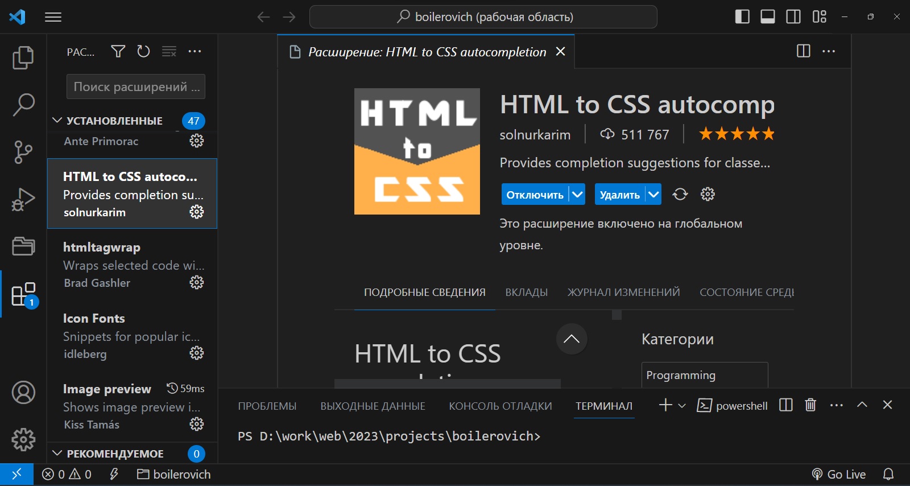
Task: Open the Ante Primorac extension's manage gear
Action: 197,141
